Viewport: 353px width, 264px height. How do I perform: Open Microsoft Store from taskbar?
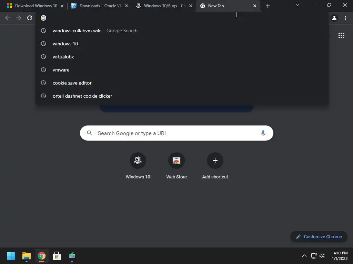(57, 256)
